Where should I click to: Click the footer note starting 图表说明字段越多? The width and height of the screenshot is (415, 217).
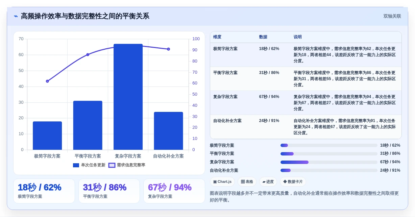pos(304,197)
